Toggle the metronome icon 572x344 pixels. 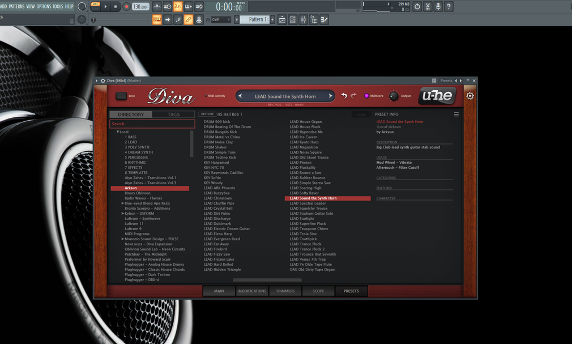pyautogui.click(x=157, y=7)
